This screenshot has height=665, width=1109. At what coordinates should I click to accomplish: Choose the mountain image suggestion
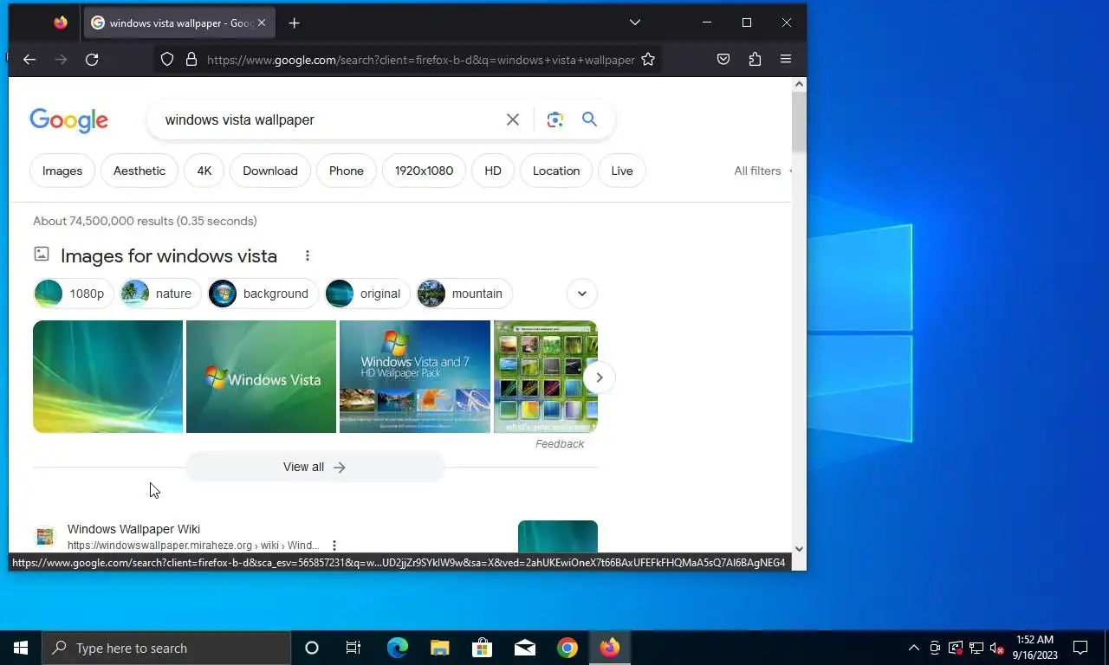[x=464, y=294]
